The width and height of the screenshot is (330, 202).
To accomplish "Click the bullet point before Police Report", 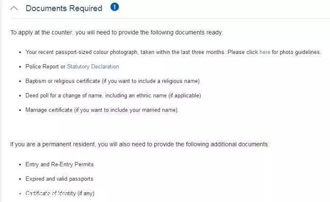I will (20, 67).
